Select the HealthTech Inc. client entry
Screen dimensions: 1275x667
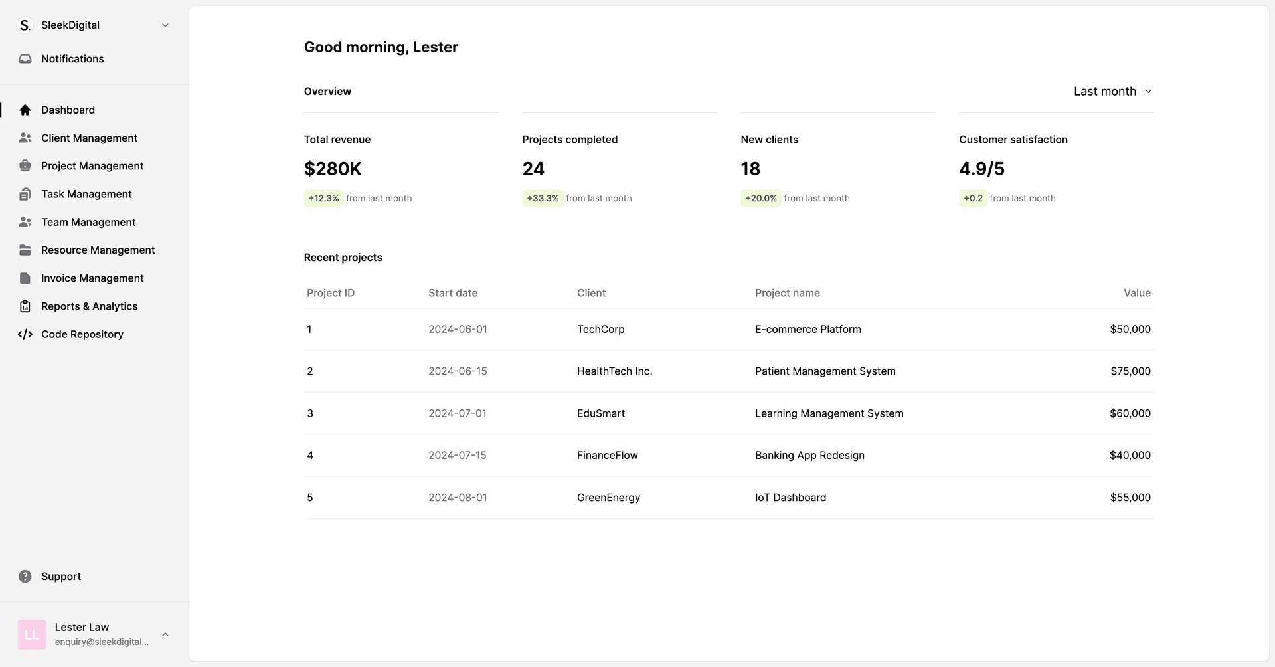pos(614,371)
